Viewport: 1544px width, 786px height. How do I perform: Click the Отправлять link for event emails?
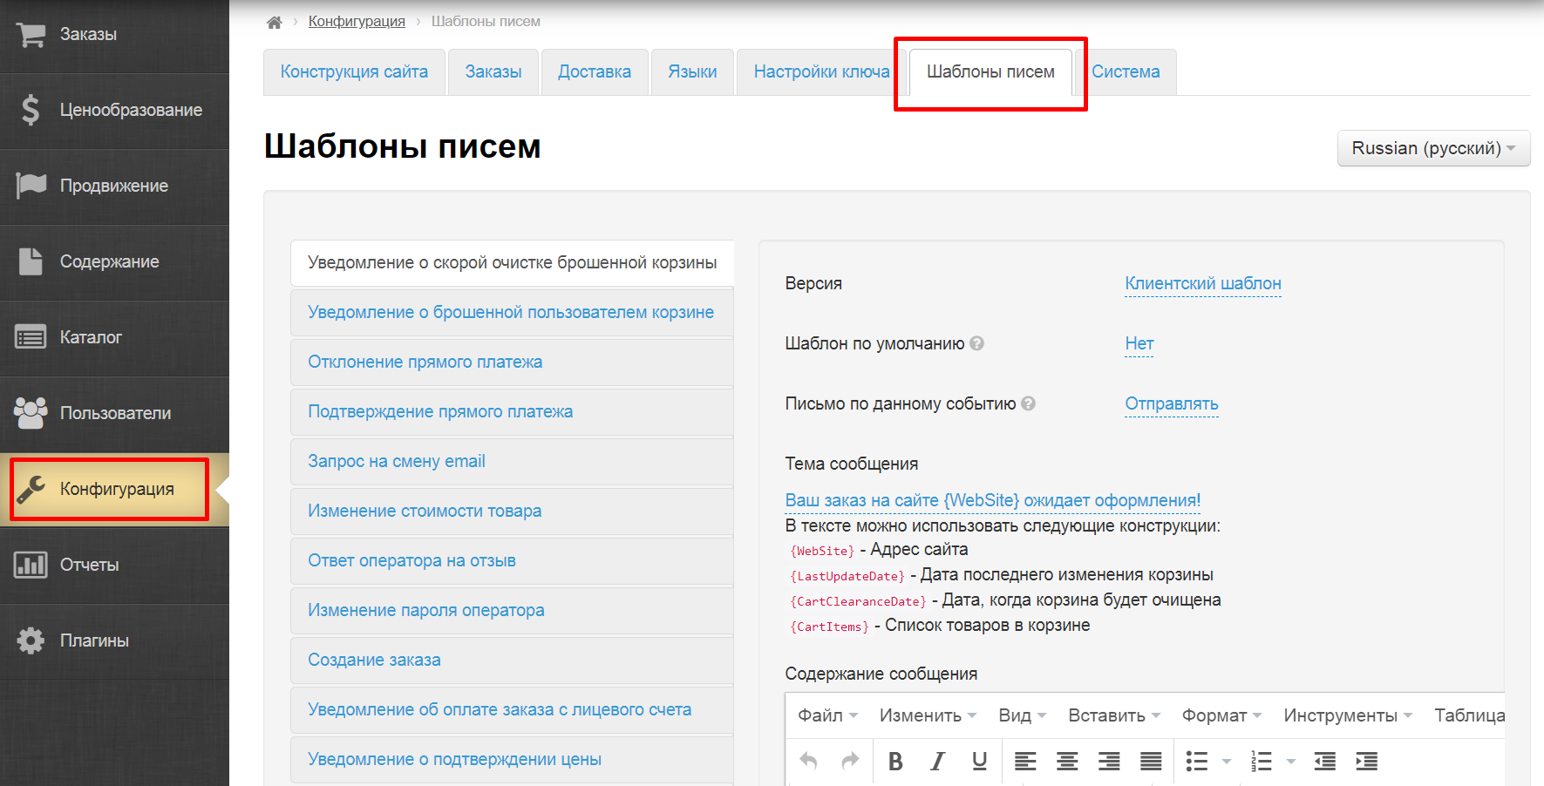point(1171,403)
